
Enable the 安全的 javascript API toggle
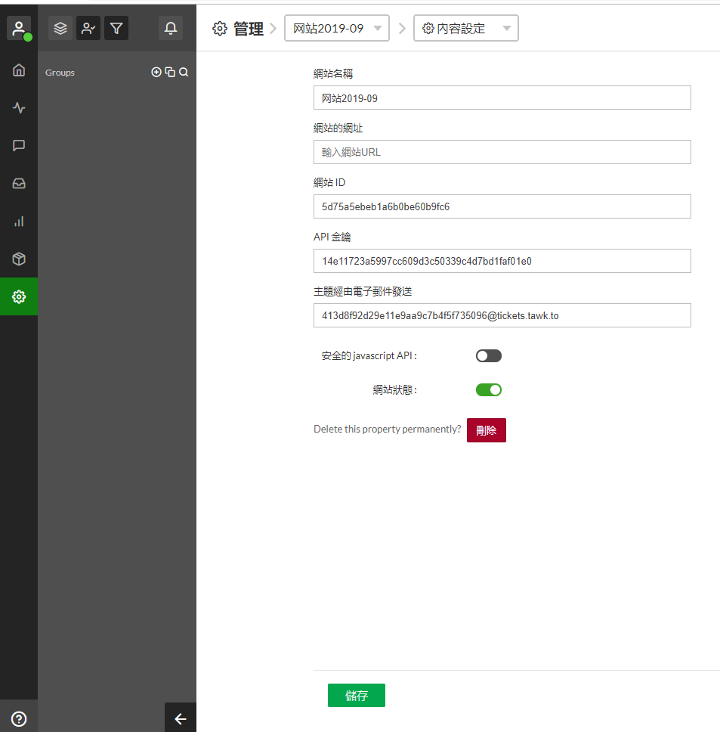pos(488,355)
